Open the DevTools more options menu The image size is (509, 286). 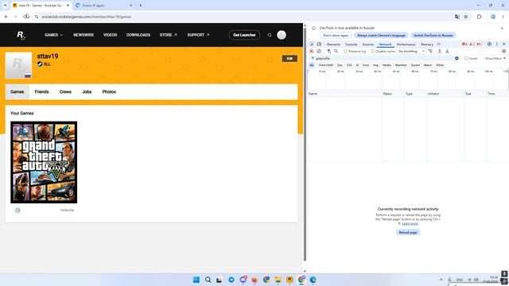click(496, 44)
